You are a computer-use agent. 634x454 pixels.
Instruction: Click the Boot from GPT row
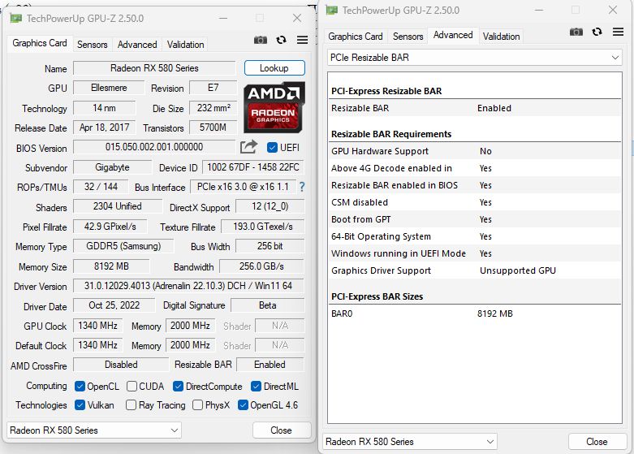point(475,219)
